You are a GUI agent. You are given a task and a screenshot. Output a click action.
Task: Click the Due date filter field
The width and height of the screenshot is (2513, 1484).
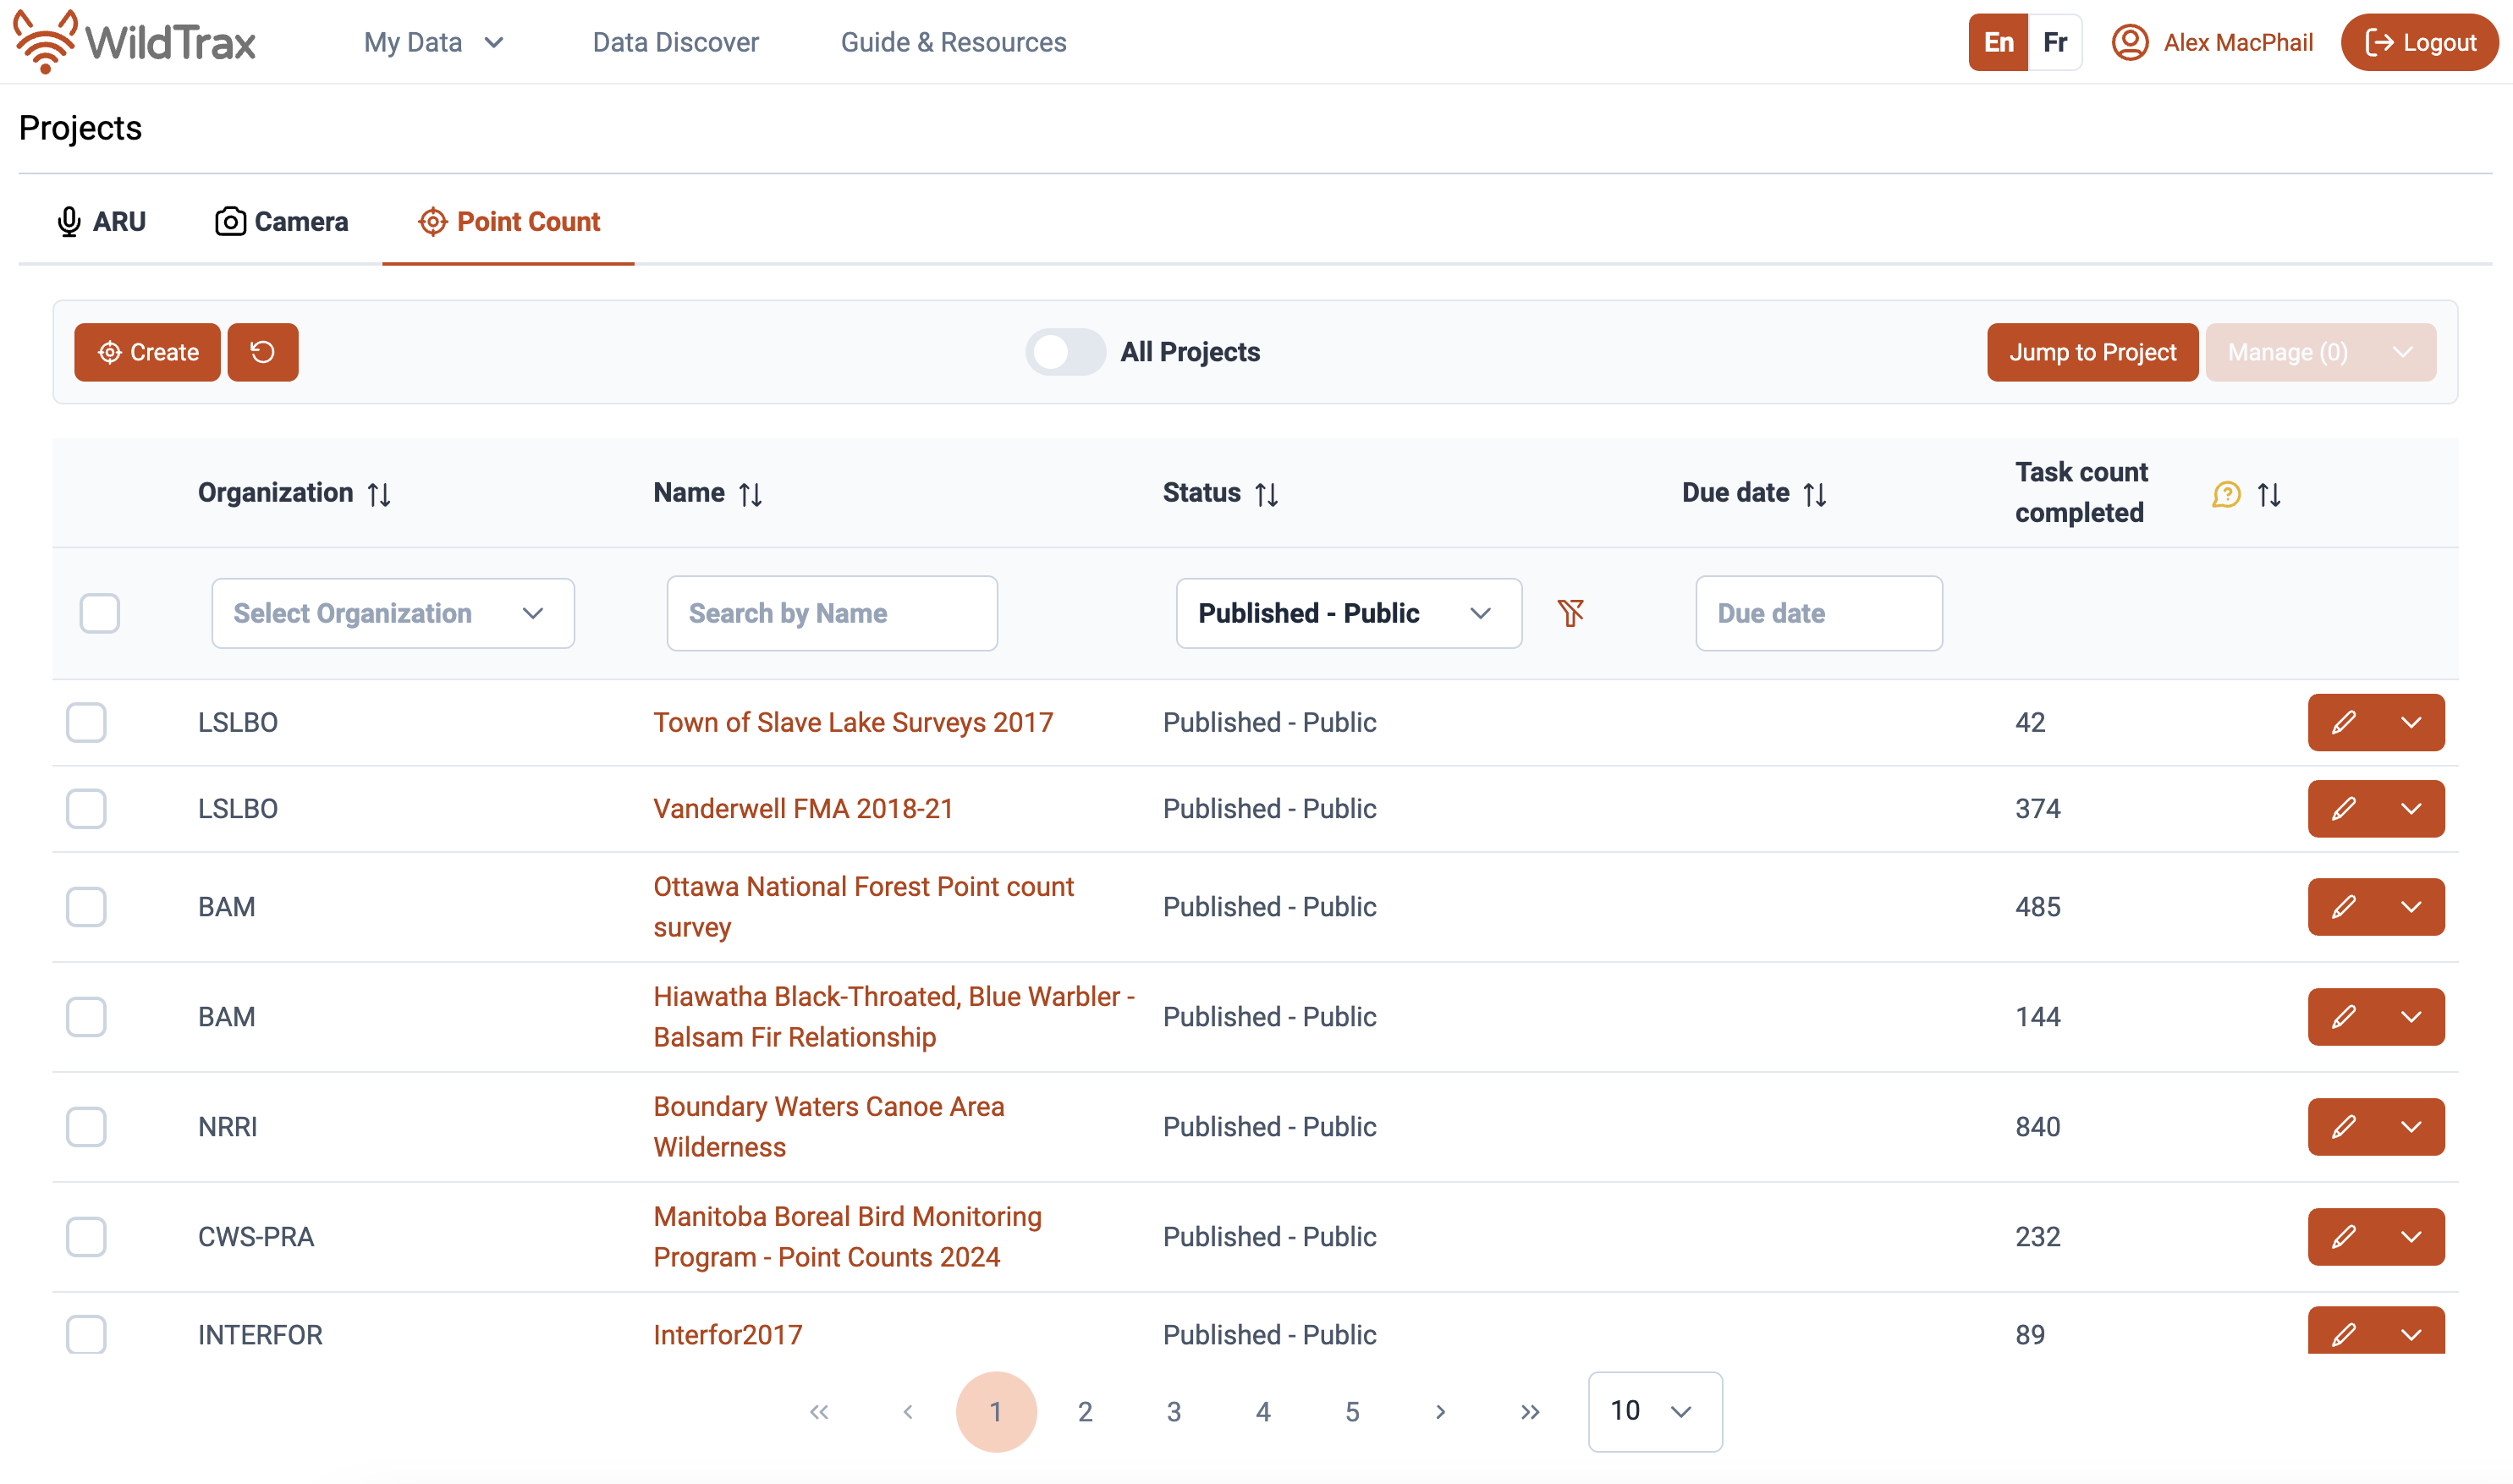point(1818,613)
